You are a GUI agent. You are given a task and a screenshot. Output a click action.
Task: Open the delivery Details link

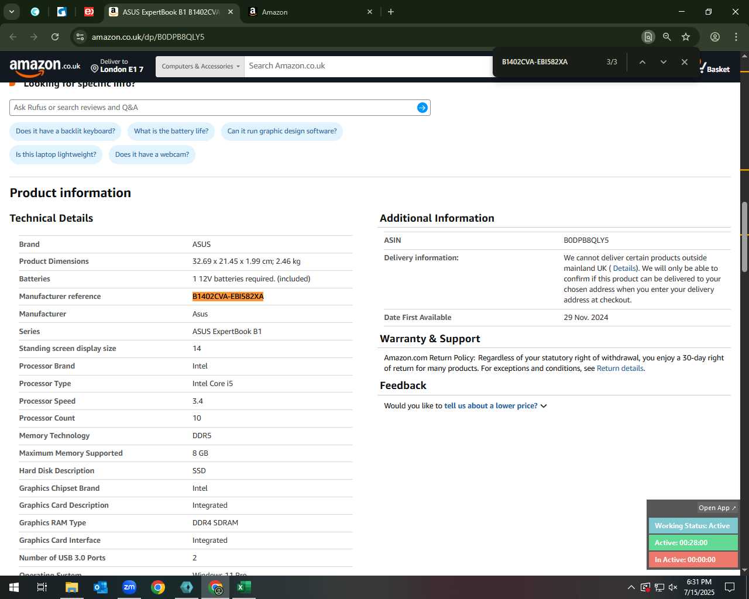tap(624, 268)
